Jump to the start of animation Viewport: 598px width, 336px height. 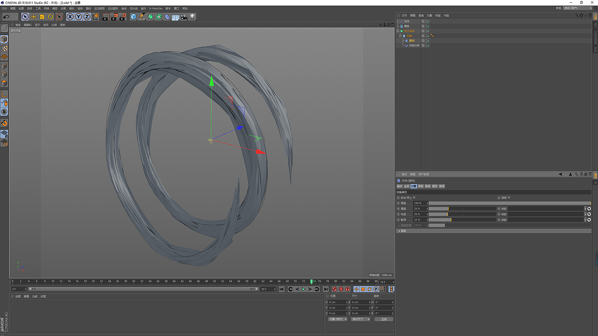(282, 289)
